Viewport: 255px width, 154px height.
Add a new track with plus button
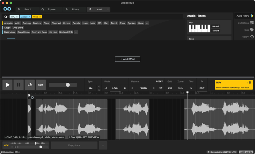(103, 145)
